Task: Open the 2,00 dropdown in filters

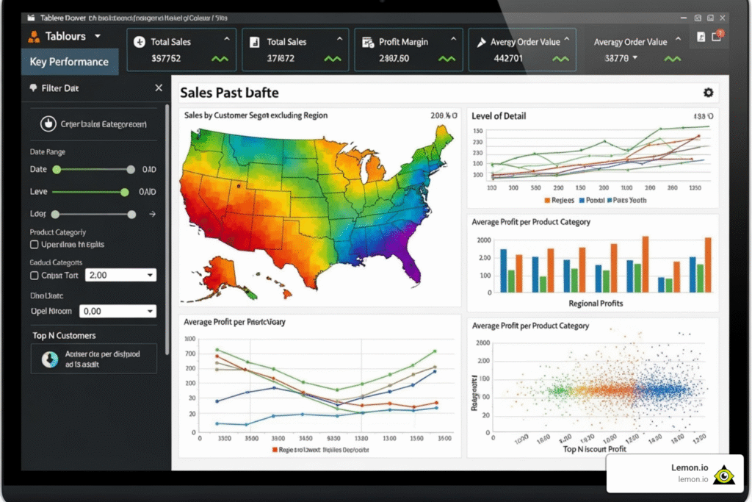Action: (x=121, y=275)
